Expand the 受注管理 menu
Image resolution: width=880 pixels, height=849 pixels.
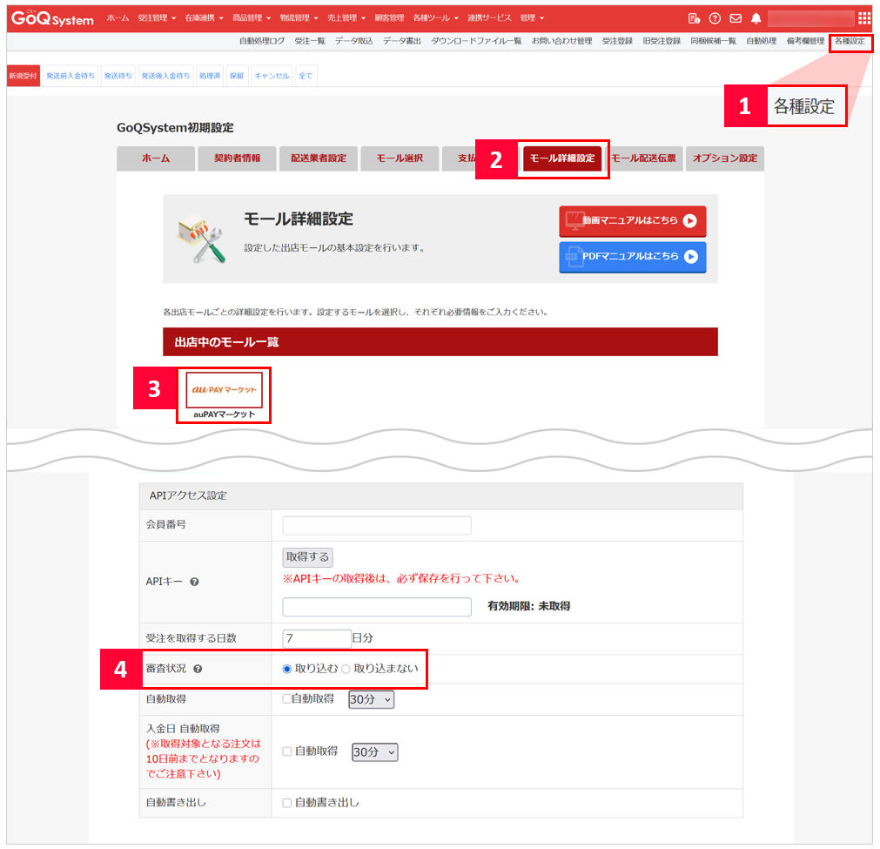tap(157, 18)
